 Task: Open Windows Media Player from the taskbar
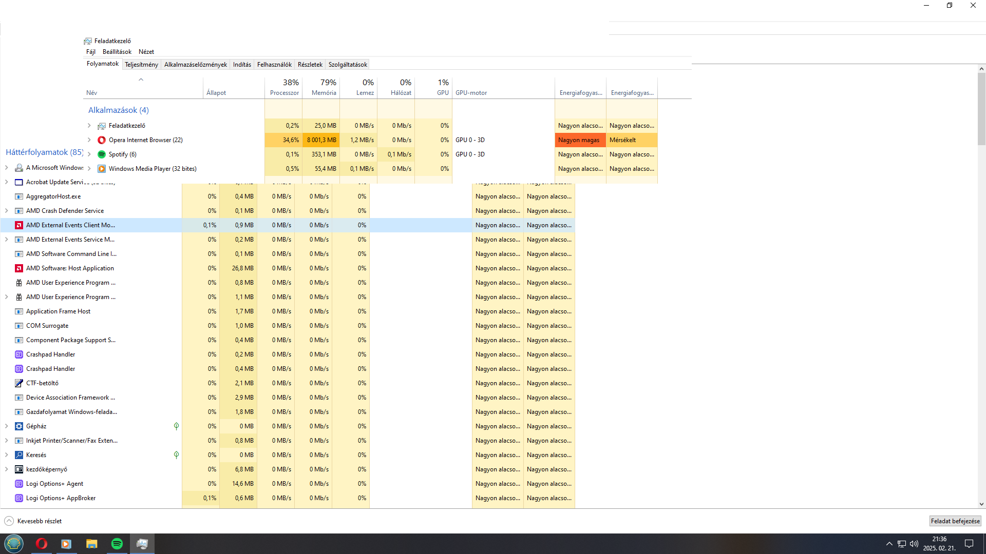pos(66,544)
